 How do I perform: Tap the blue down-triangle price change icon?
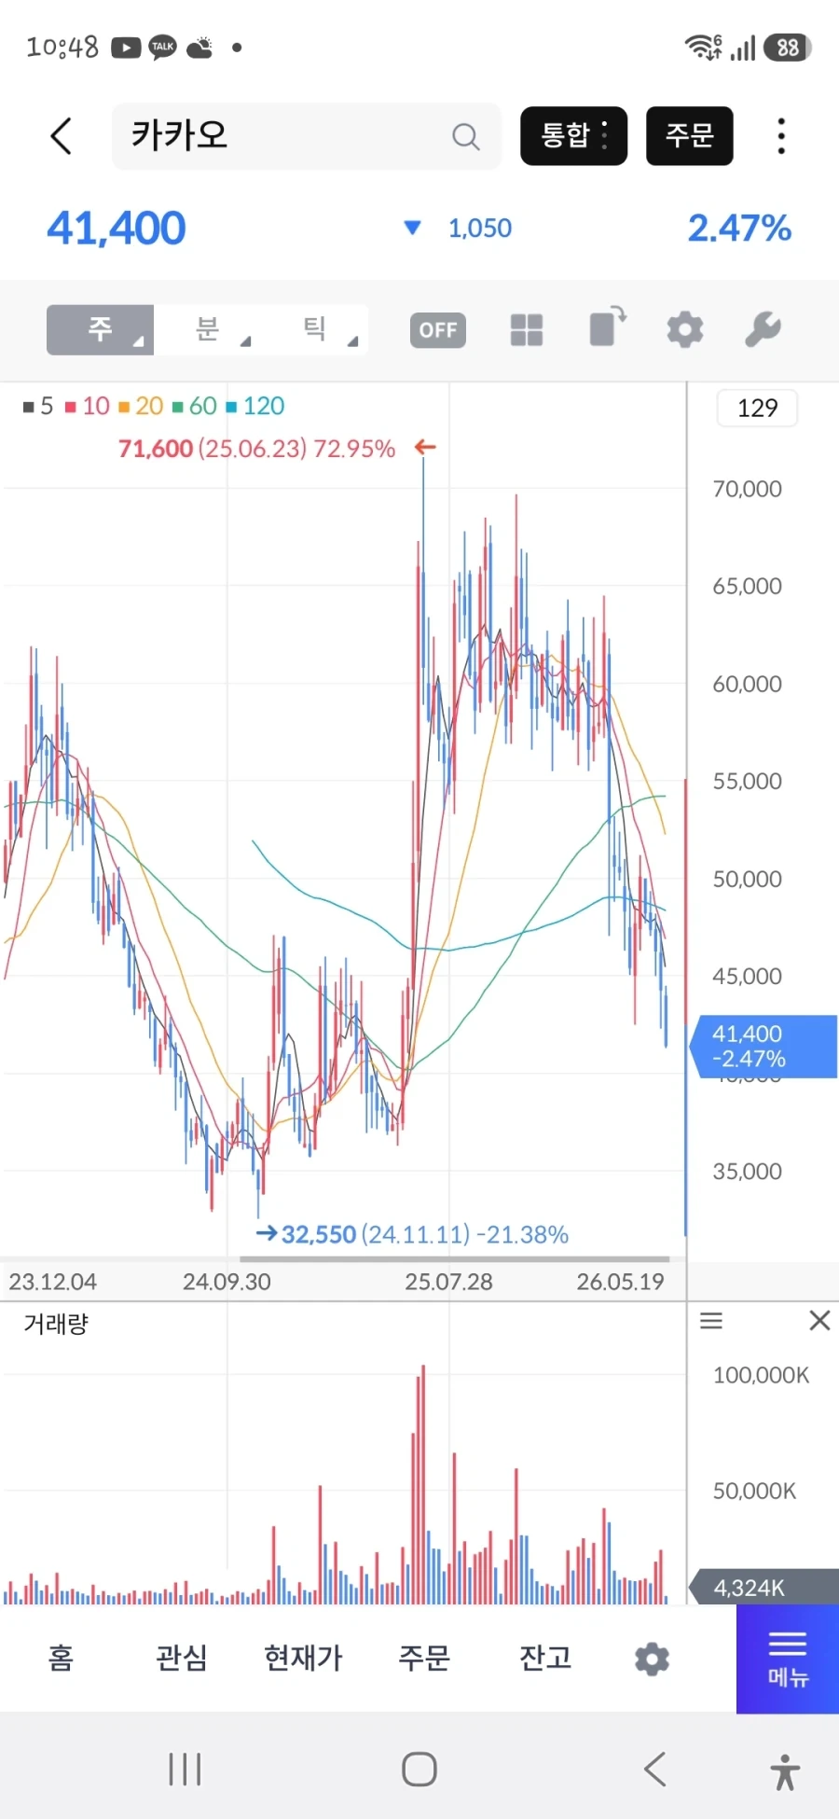[x=412, y=228]
